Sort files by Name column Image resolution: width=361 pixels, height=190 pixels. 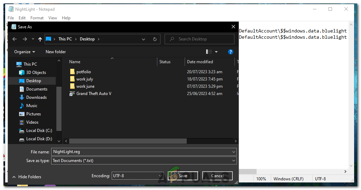[75, 61]
